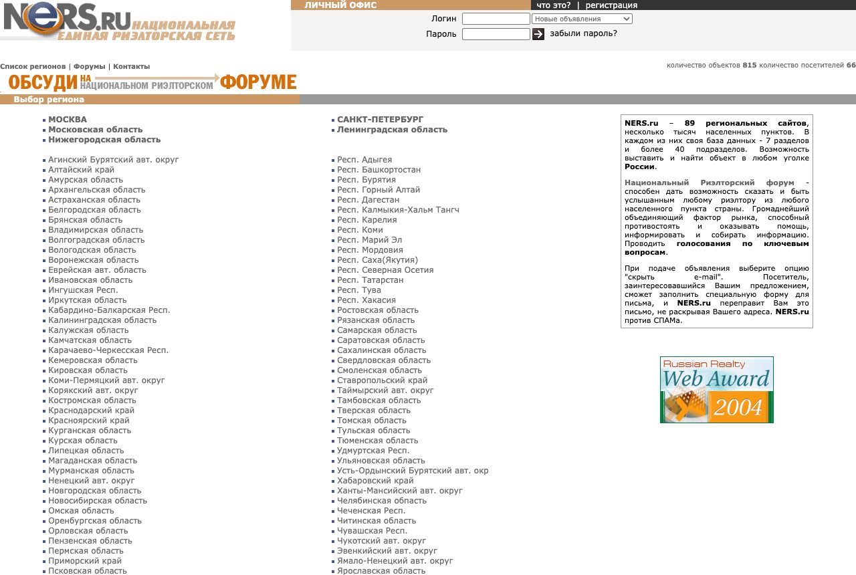Viewport: 856px width, 575px height.
Task: Open Респ. Коми region
Action: pyautogui.click(x=360, y=230)
